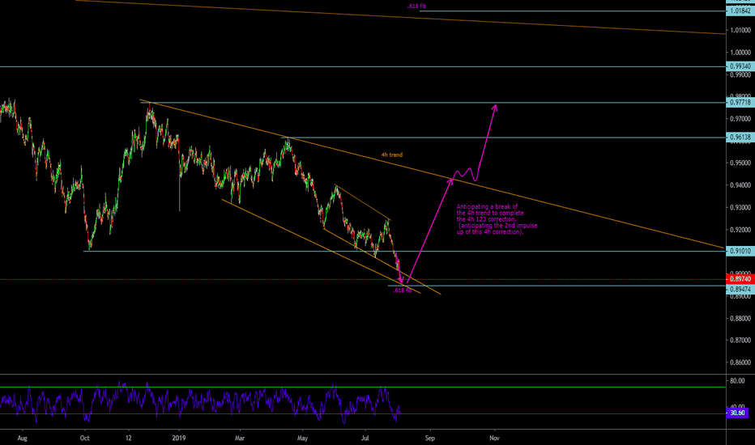Click the Mar date on time axis
The image size is (755, 445).
click(x=240, y=439)
